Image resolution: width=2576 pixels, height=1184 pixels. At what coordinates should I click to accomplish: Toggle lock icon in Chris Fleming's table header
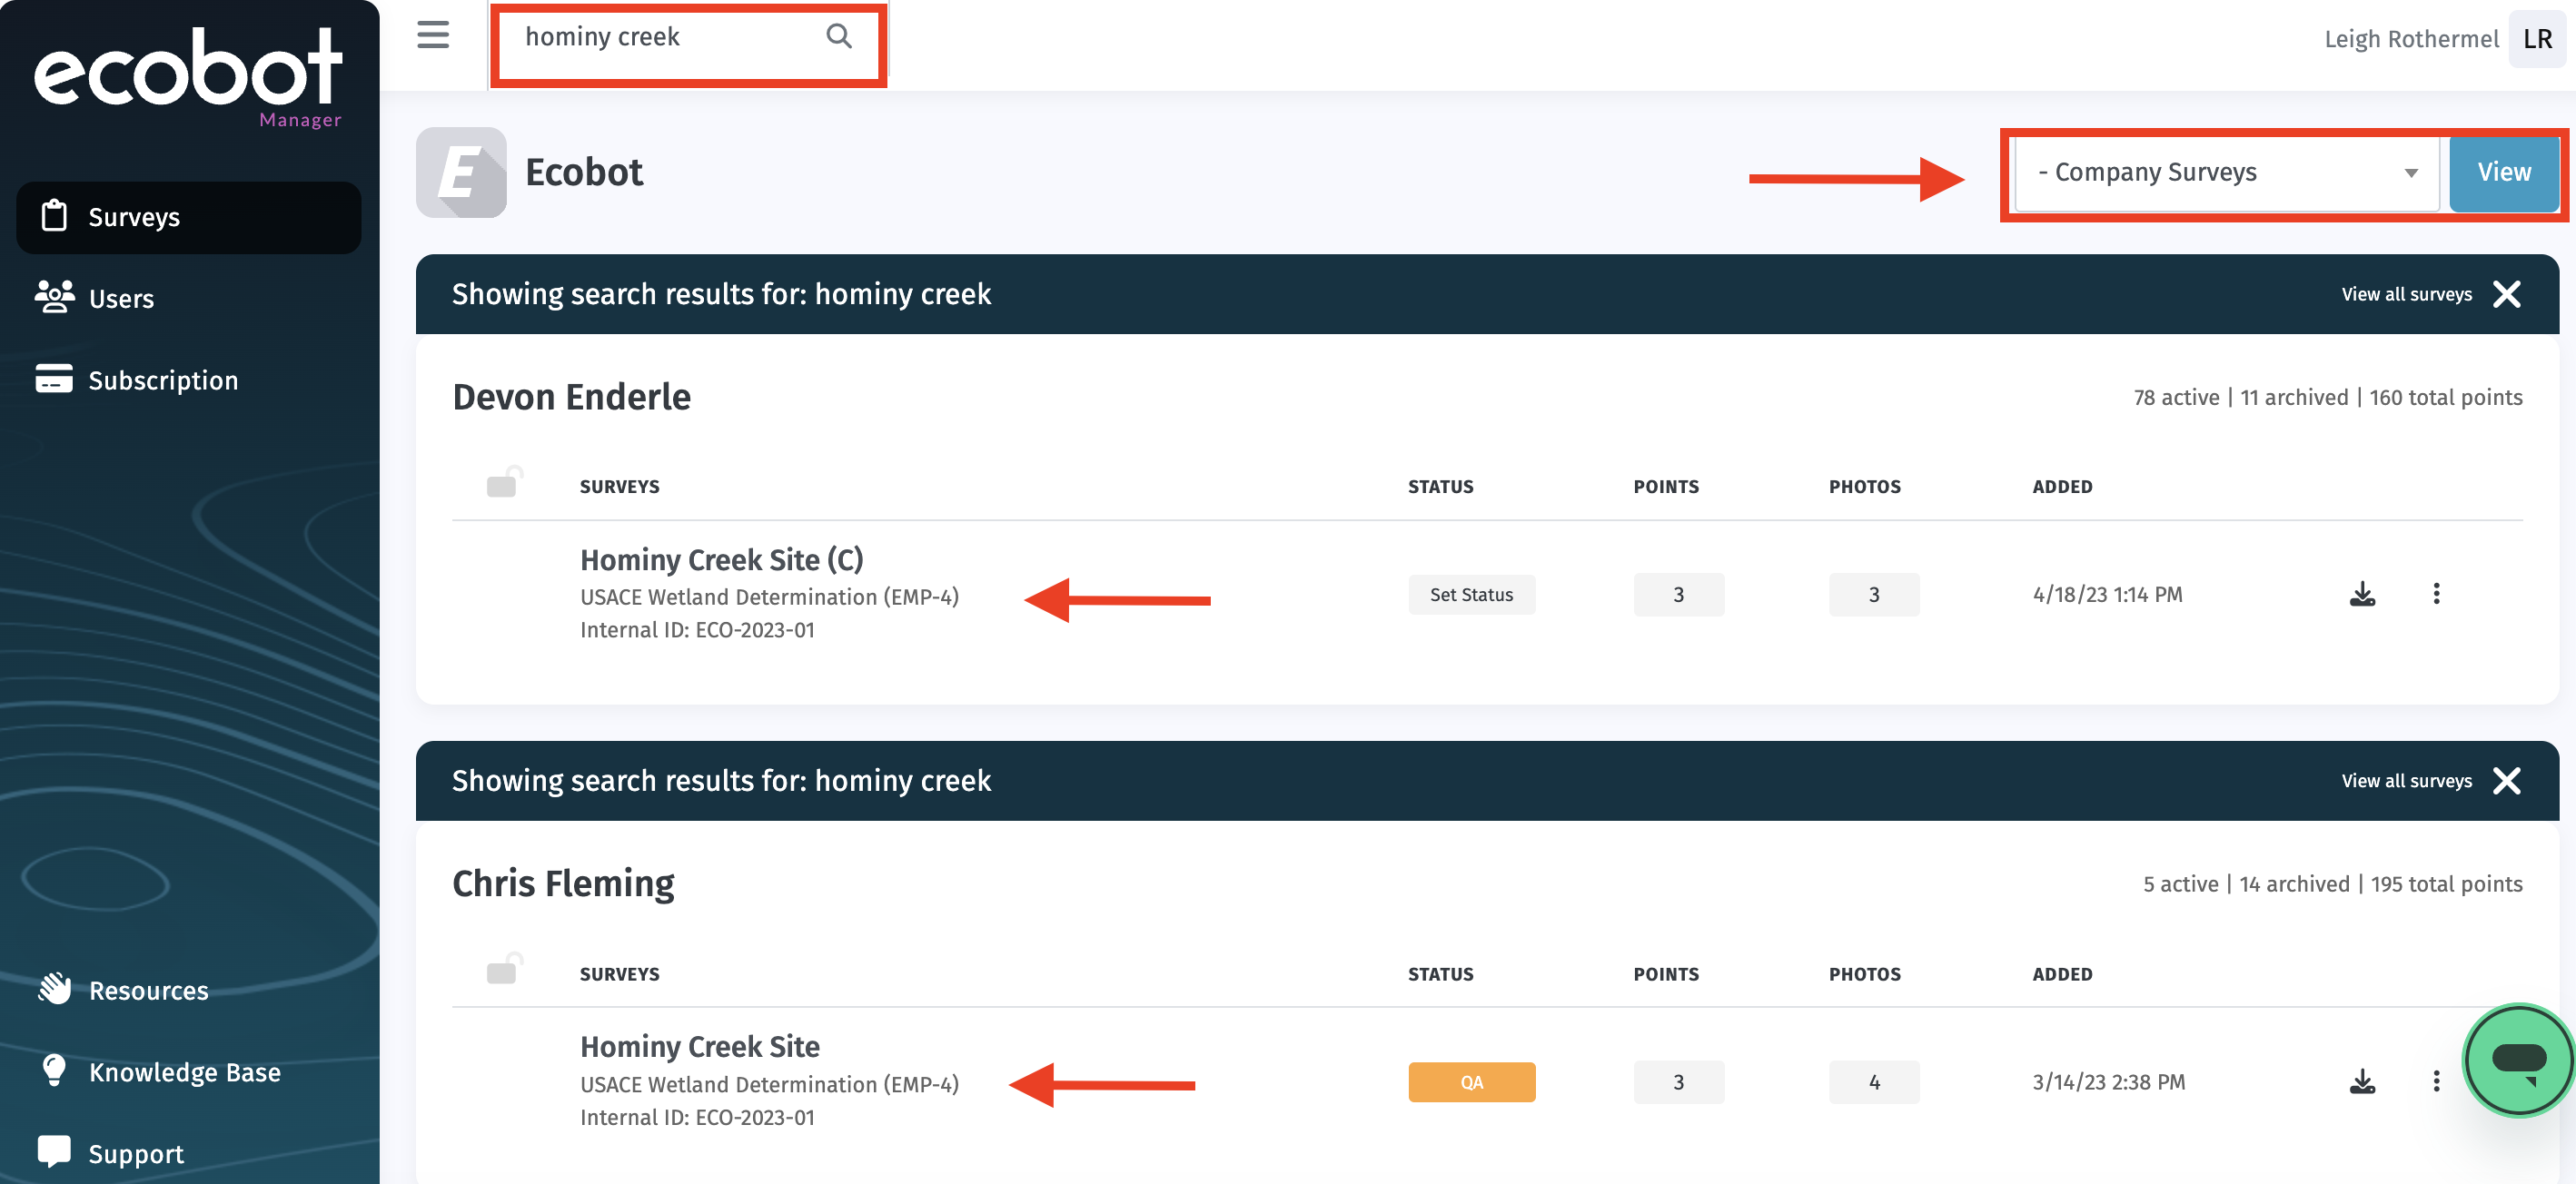pos(504,969)
